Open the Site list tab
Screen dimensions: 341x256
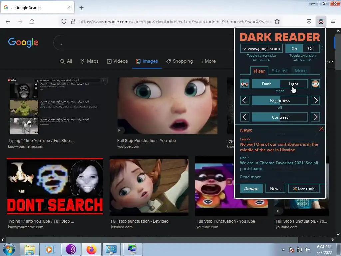[x=280, y=71]
